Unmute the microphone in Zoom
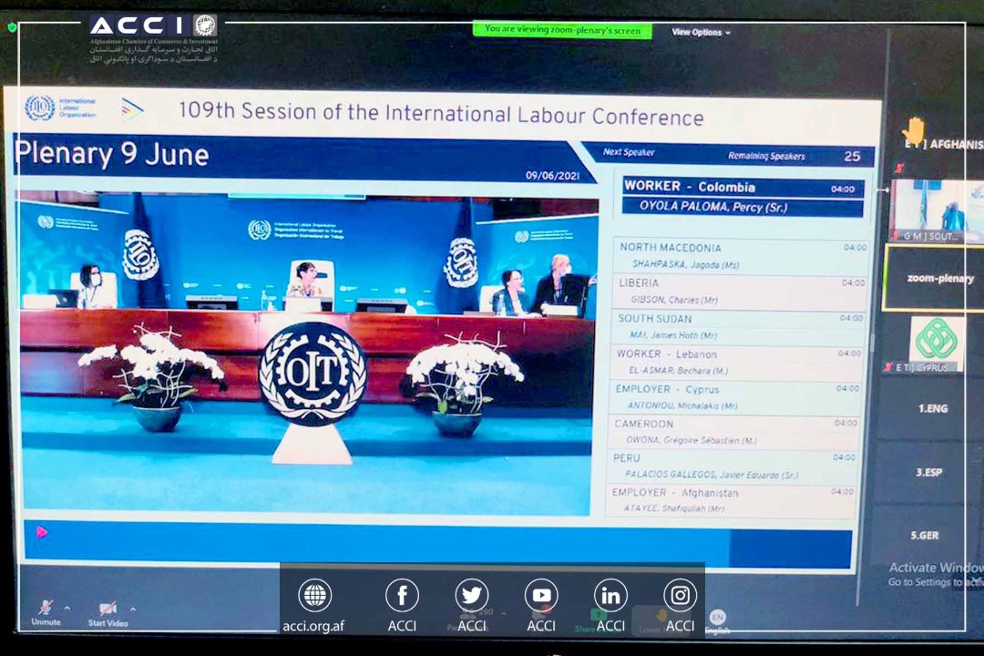Image resolution: width=984 pixels, height=656 pixels. (x=46, y=612)
